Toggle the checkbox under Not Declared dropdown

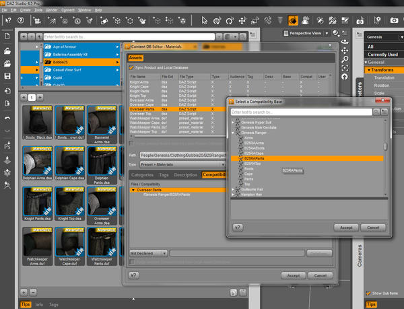[132, 262]
